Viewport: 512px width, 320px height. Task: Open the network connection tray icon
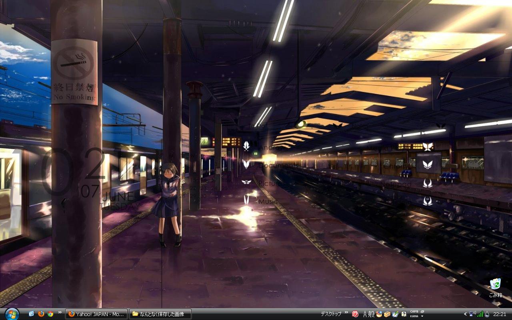click(472, 314)
